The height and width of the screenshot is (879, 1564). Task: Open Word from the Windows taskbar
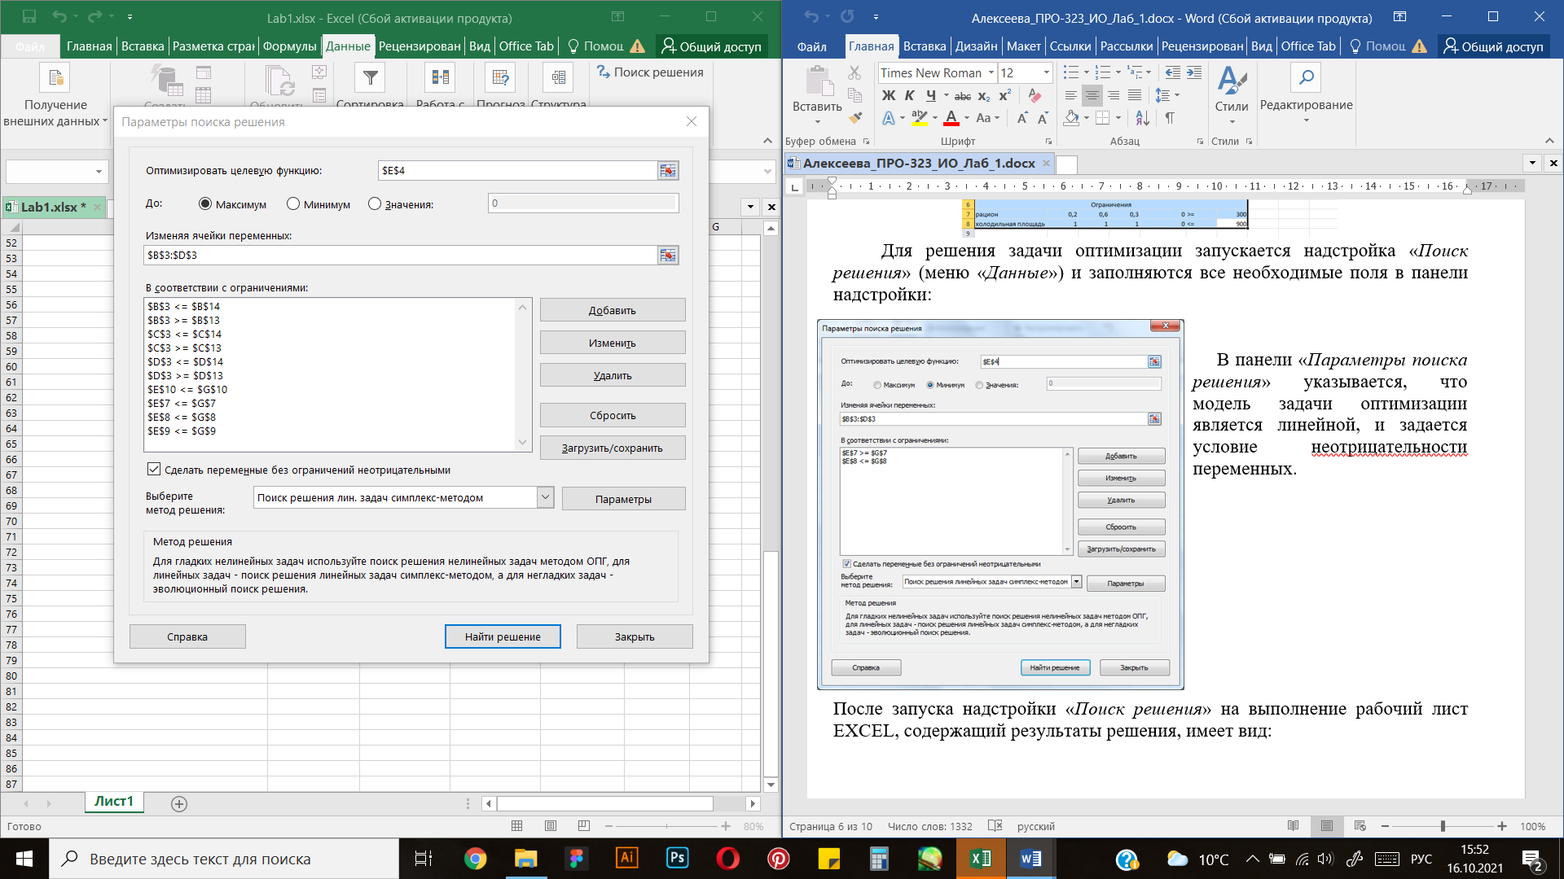(1030, 859)
